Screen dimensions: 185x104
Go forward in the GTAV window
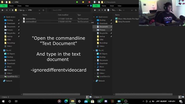(7, 10)
